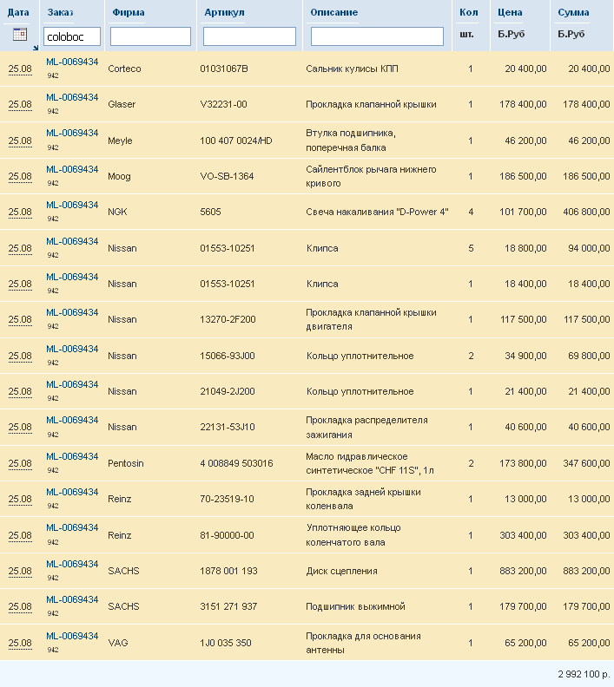The image size is (614, 687).
Task: Select article number 70-23519-10
Action: pos(227,499)
